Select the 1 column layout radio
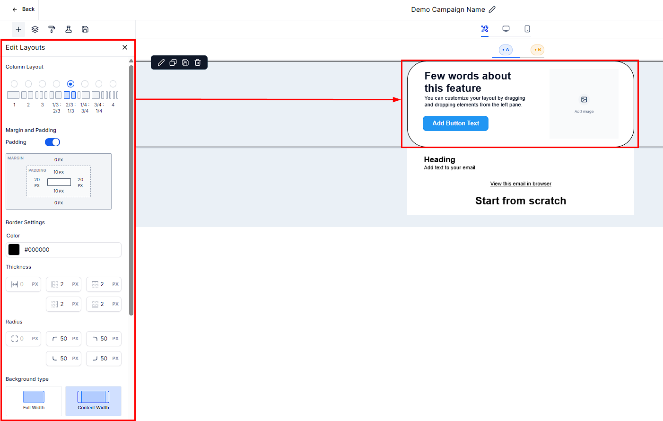 (x=14, y=84)
